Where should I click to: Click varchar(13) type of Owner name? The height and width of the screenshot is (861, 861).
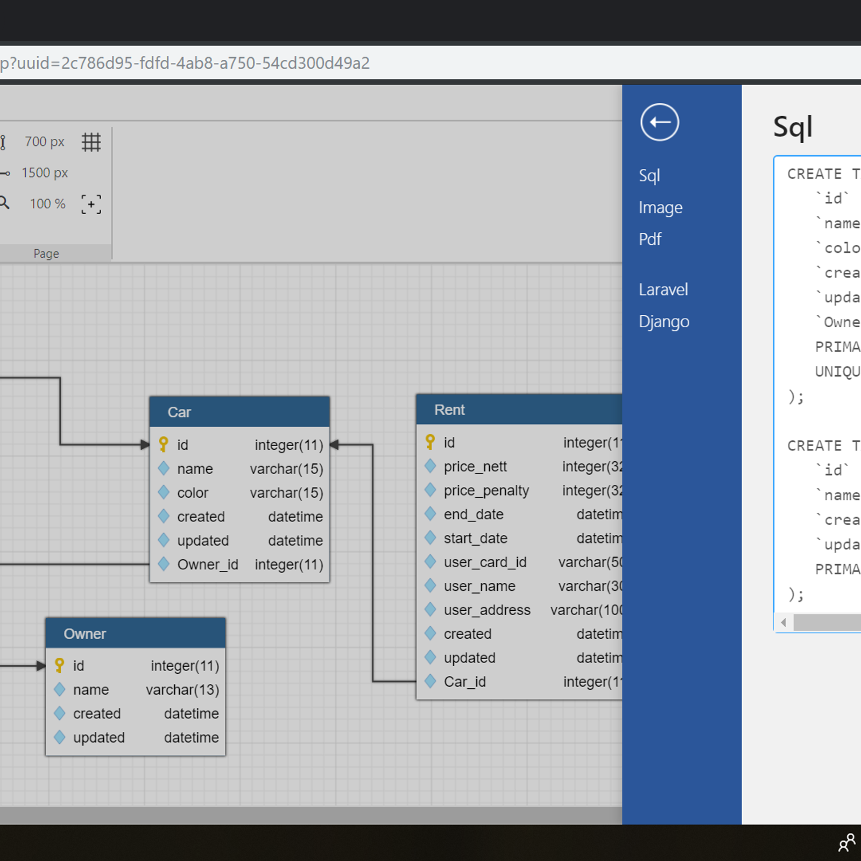click(182, 689)
